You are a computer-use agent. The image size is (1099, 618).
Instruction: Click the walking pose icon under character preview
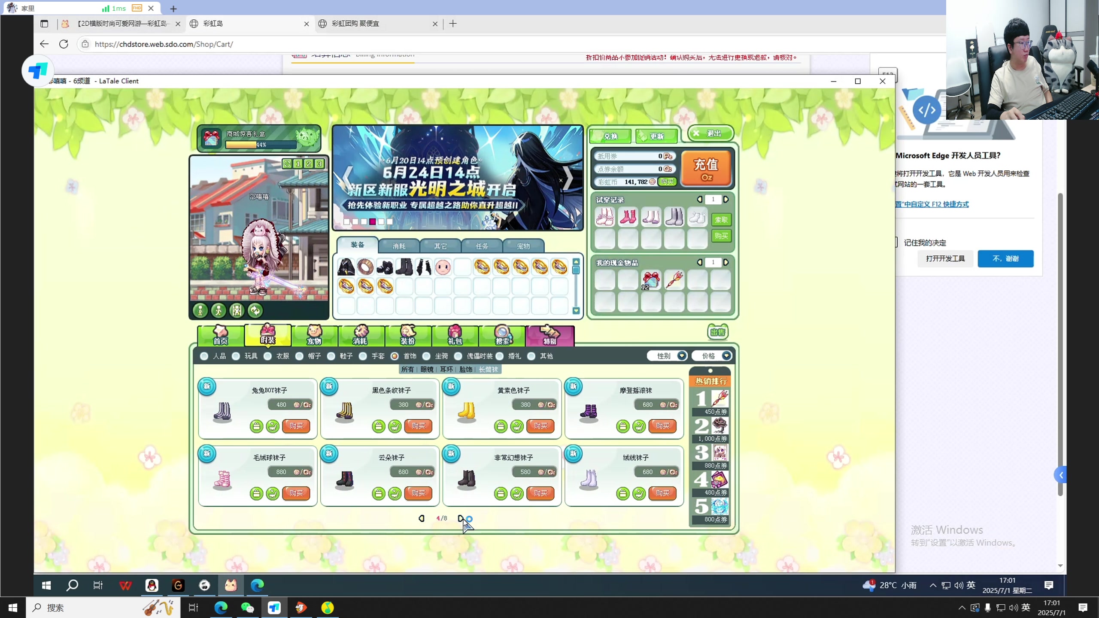pyautogui.click(x=219, y=310)
